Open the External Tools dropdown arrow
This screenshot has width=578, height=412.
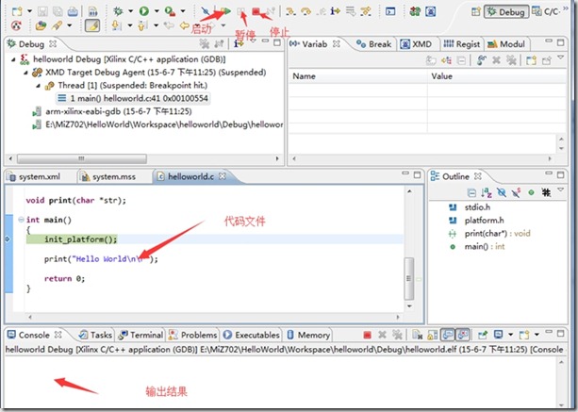point(183,11)
